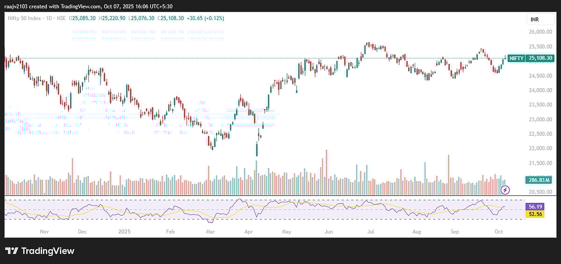Click the 286.83M volume label
This screenshot has width=561, height=264.
[539, 180]
